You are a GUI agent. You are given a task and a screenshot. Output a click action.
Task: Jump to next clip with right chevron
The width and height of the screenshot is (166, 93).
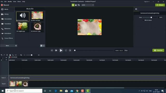point(70,51)
